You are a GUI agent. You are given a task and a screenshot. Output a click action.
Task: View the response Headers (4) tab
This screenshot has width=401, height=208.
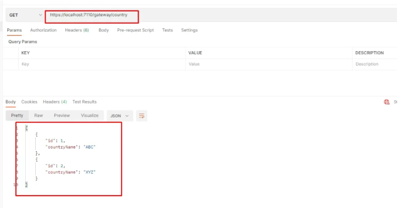[55, 102]
